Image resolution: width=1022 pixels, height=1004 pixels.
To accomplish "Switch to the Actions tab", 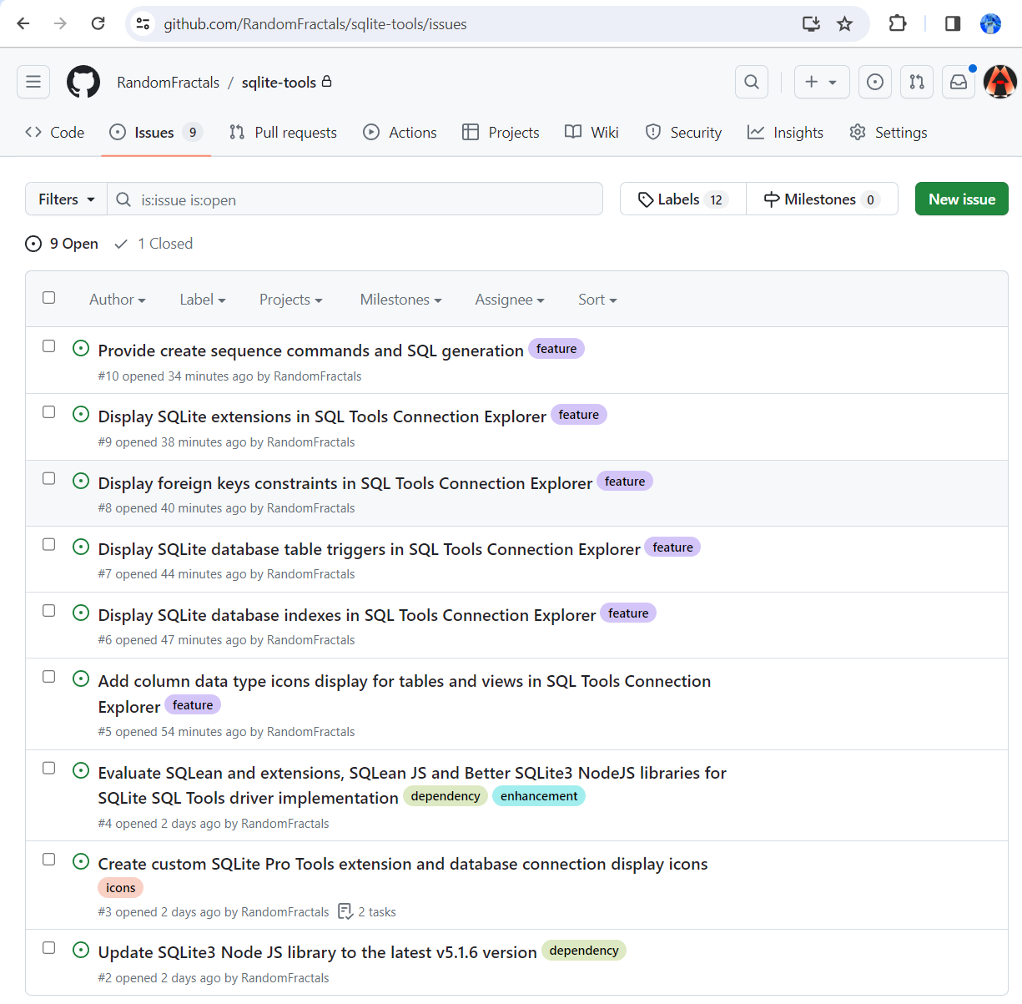I will click(400, 133).
